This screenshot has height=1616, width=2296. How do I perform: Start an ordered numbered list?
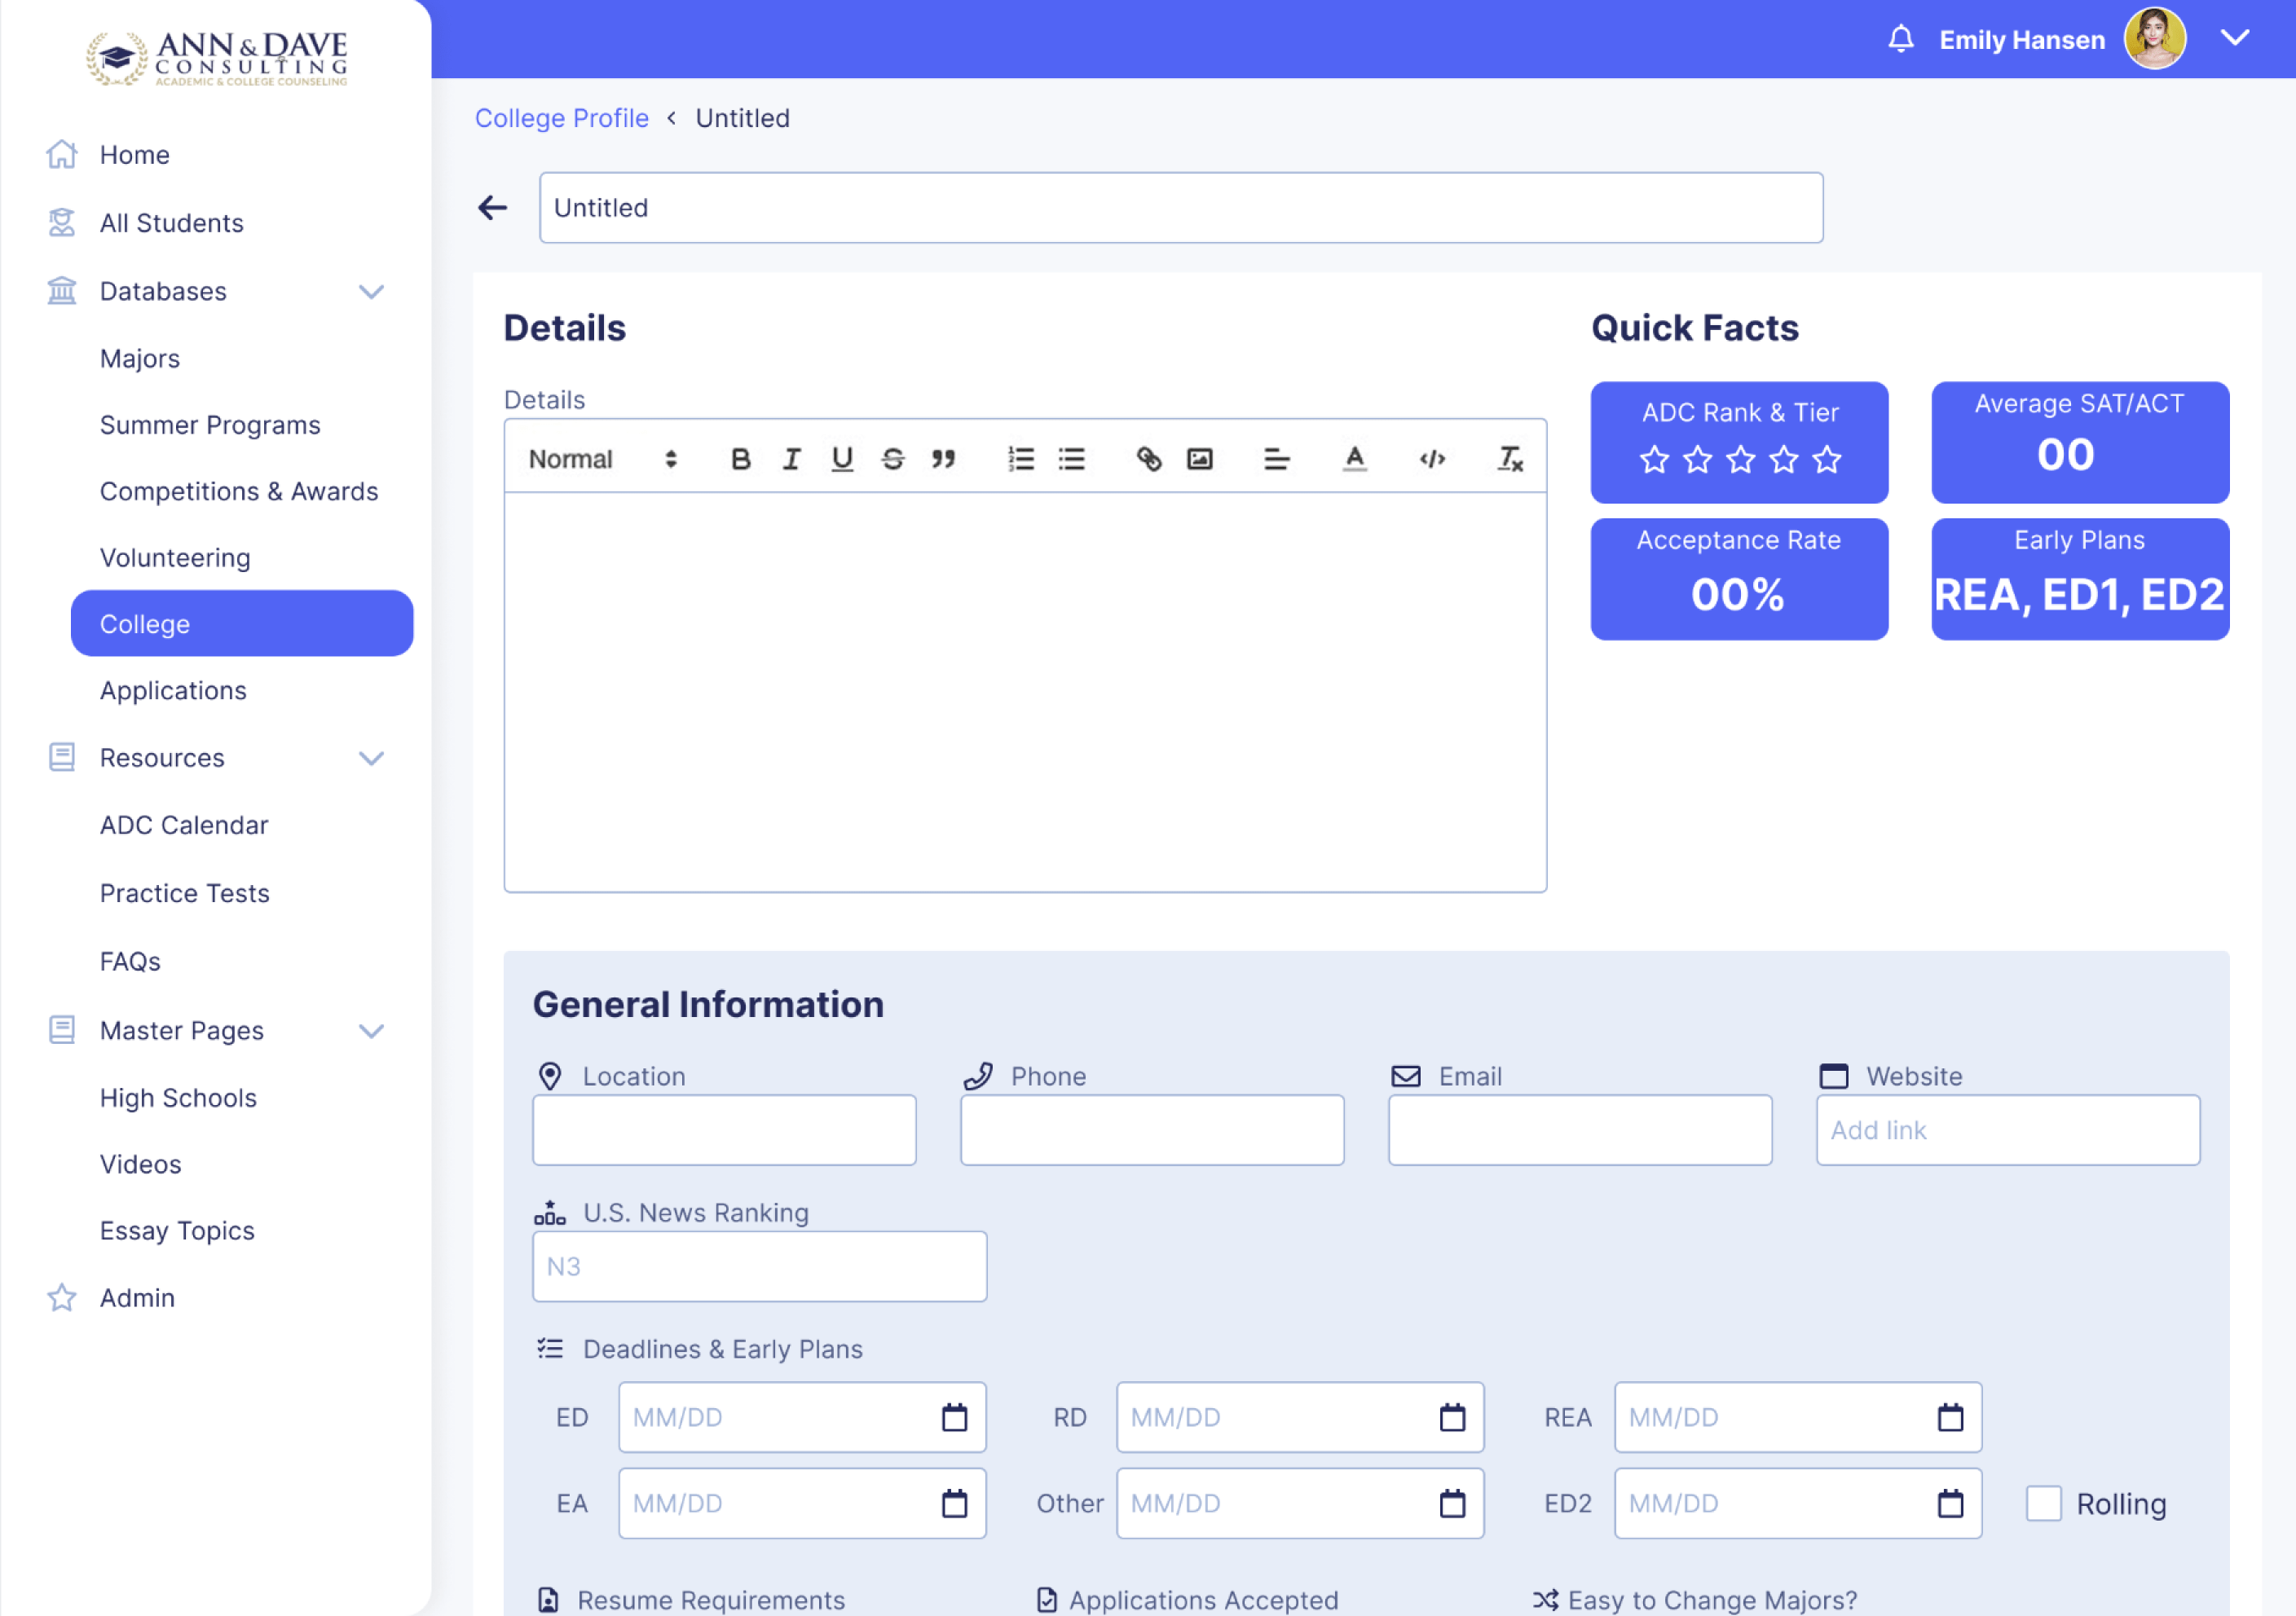(x=1021, y=459)
